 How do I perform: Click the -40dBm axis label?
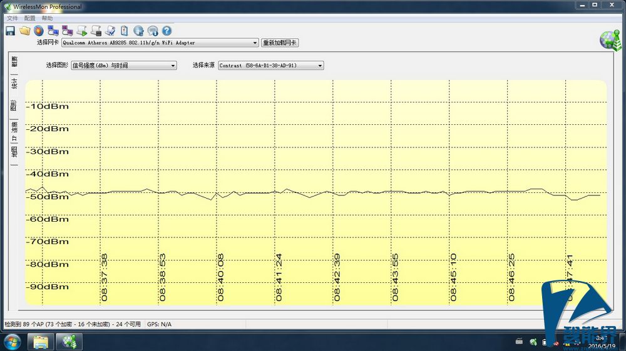(x=48, y=174)
